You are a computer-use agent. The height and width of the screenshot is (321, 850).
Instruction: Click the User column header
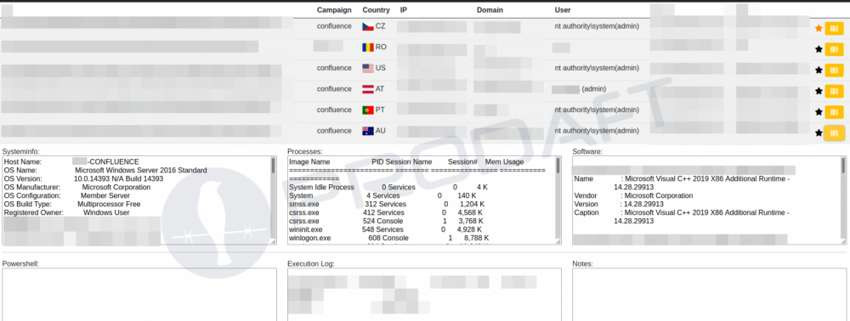pos(563,9)
